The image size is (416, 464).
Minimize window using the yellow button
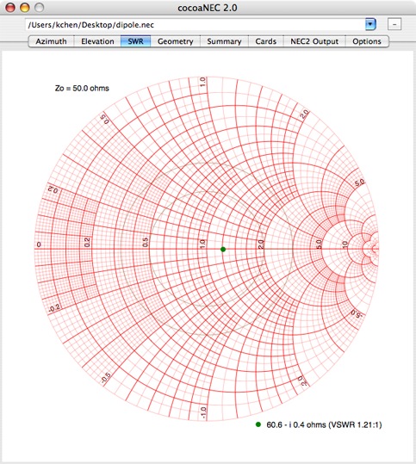point(25,8)
